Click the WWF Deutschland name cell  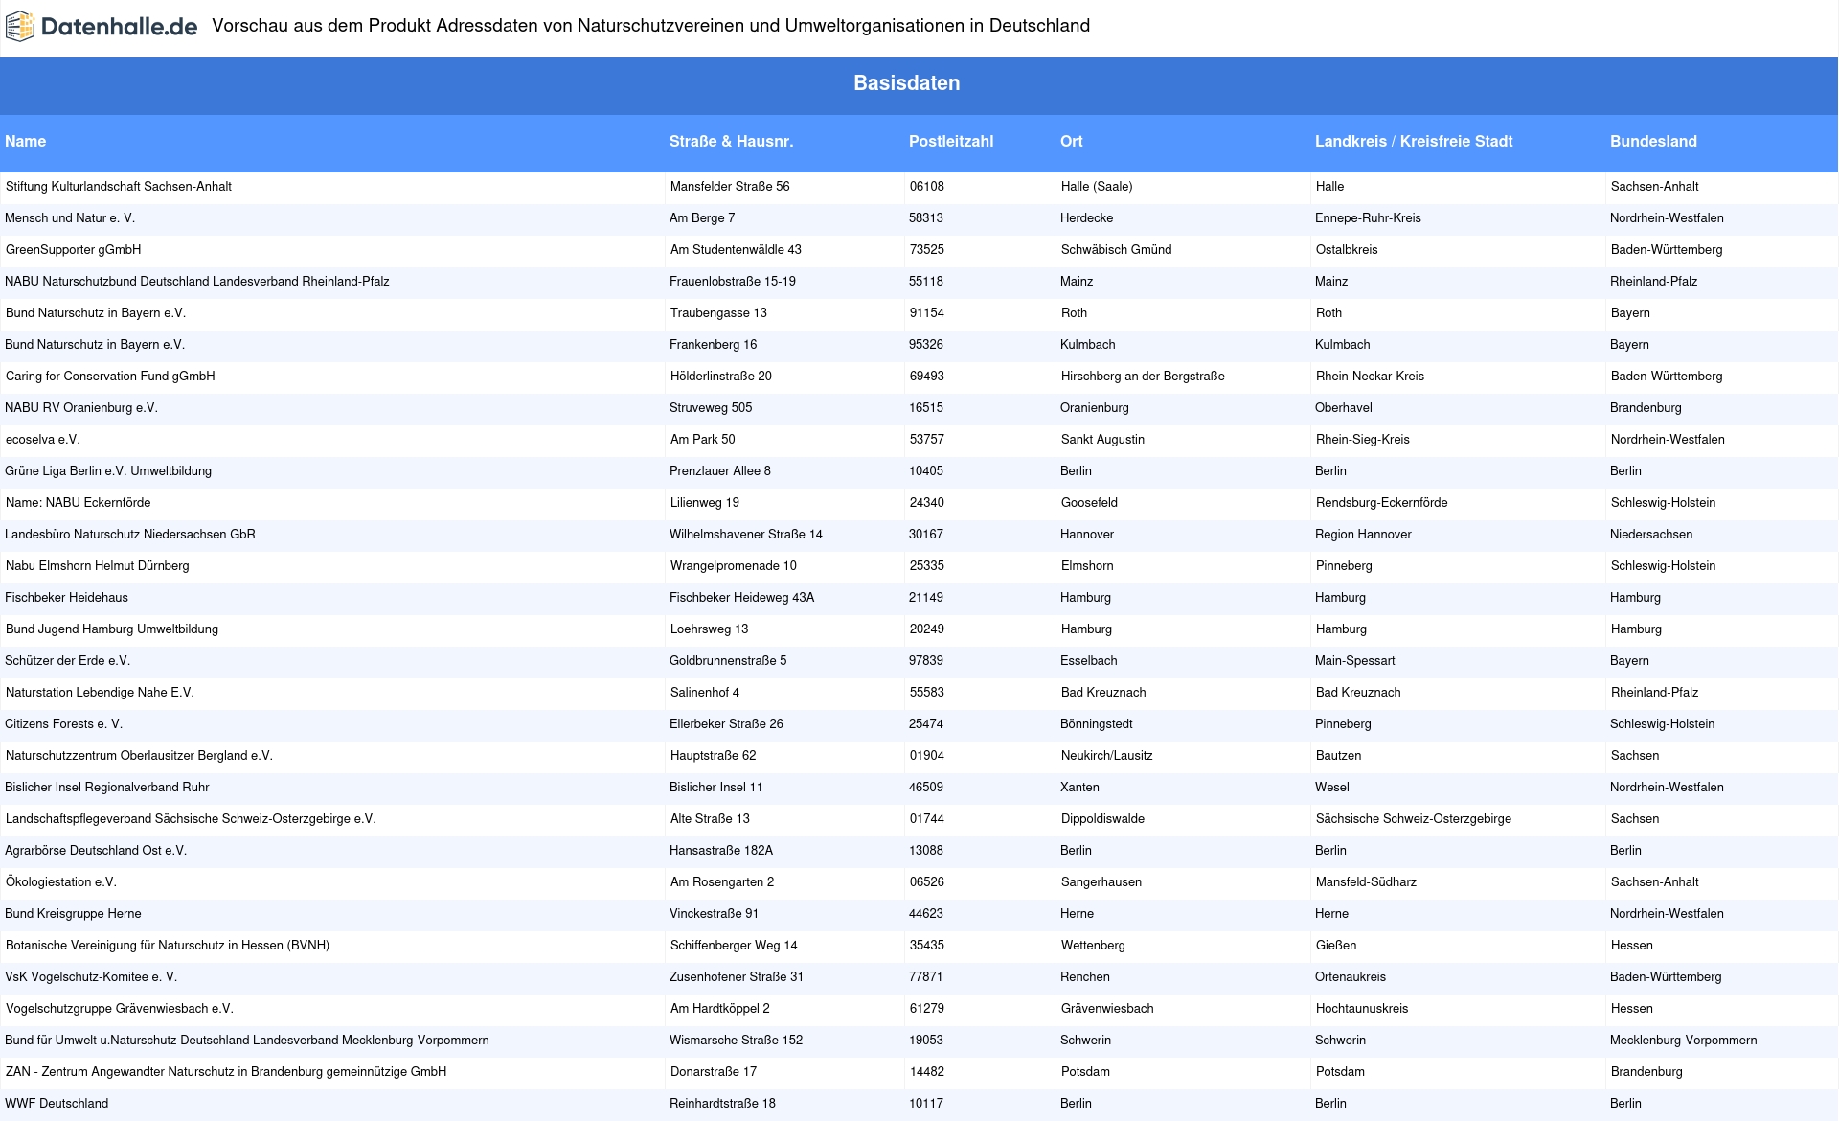pos(57,1104)
